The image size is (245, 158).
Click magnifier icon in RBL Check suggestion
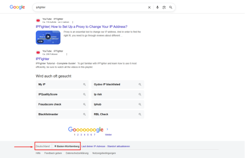140,114
